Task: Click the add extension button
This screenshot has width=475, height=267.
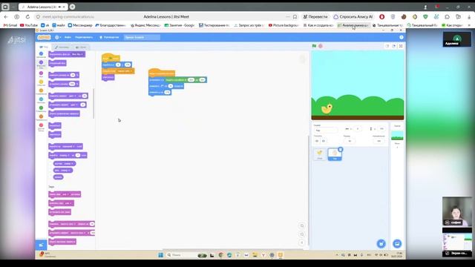Action: (x=42, y=245)
